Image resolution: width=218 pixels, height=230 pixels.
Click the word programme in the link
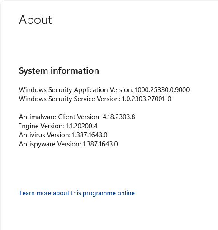click(x=99, y=193)
